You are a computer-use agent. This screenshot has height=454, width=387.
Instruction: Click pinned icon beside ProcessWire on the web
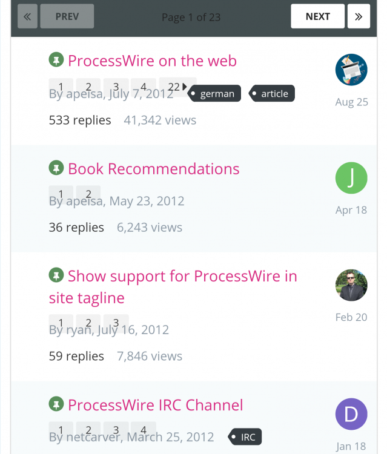56,60
